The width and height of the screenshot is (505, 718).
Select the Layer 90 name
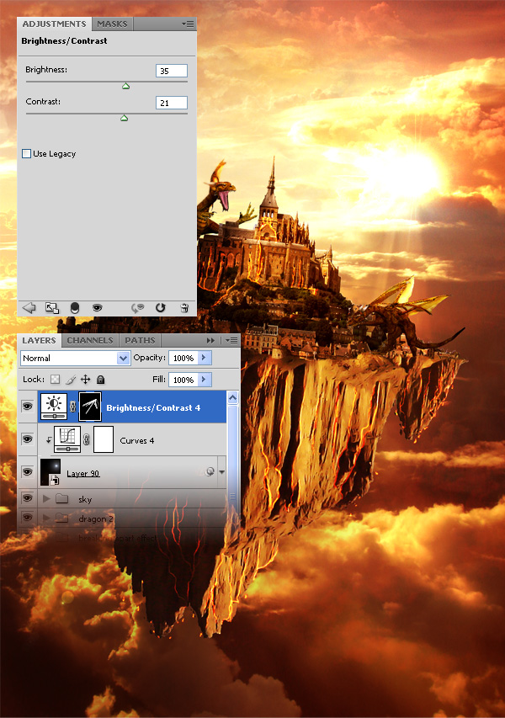tap(82, 473)
